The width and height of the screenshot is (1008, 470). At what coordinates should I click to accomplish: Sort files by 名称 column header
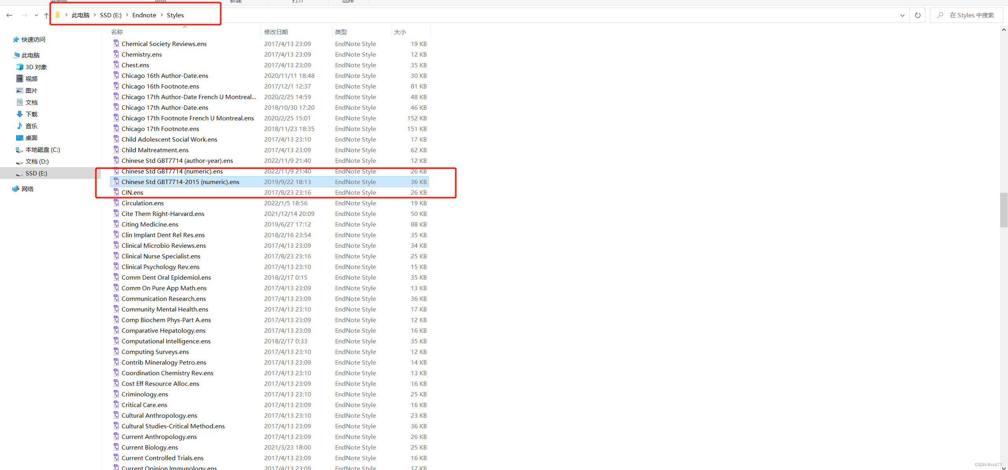click(117, 32)
